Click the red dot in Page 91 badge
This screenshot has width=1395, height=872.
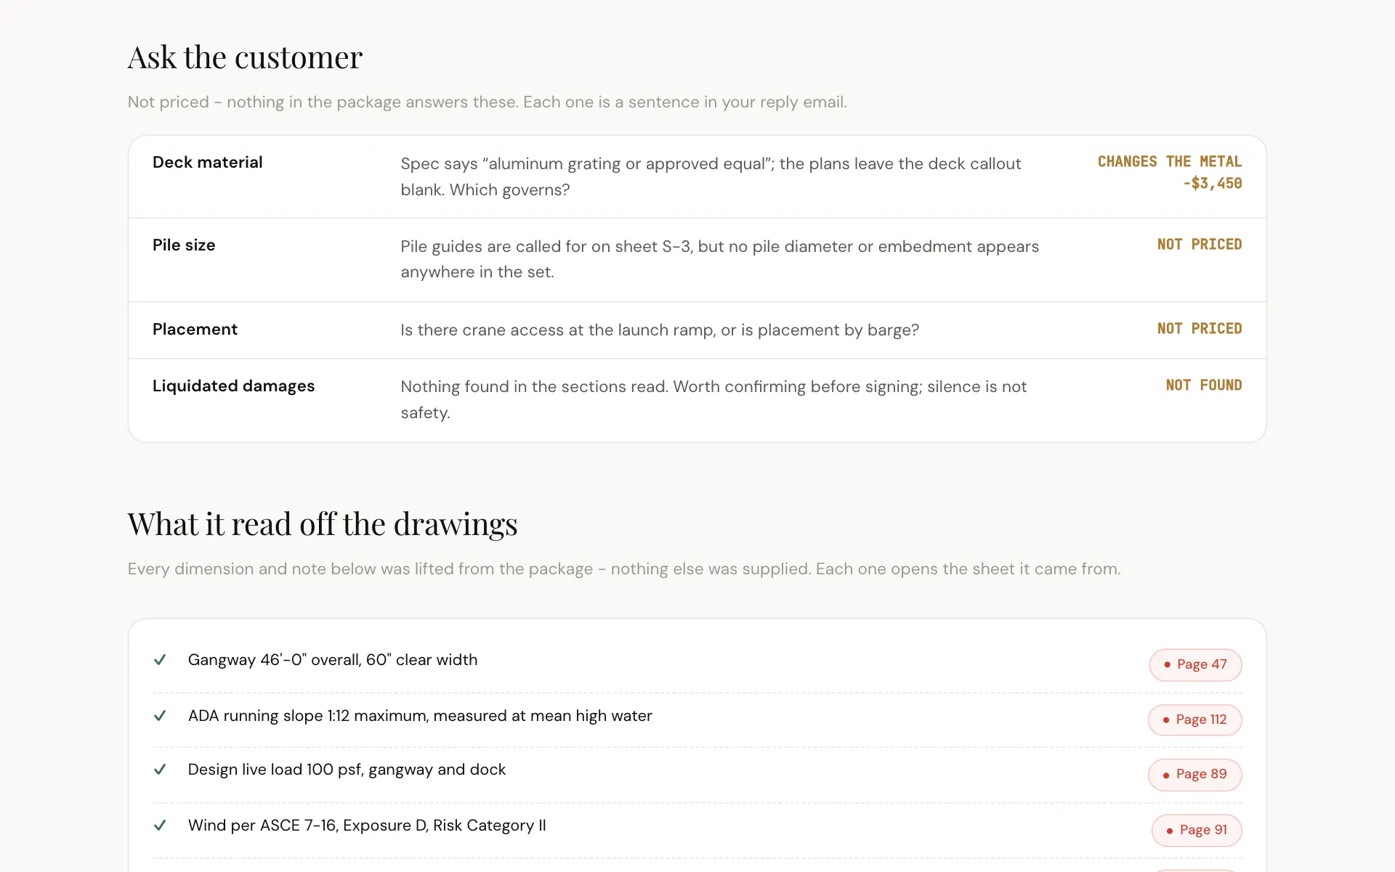[1170, 830]
